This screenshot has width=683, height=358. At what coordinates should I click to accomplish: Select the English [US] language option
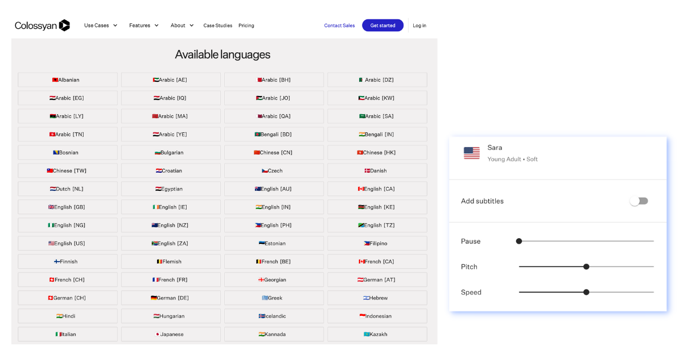click(x=67, y=243)
